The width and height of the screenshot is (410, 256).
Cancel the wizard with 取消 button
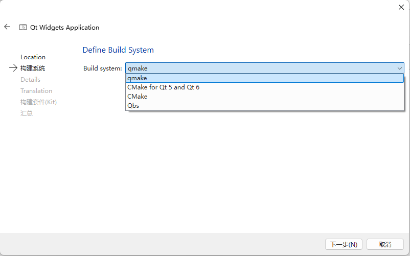click(385, 245)
